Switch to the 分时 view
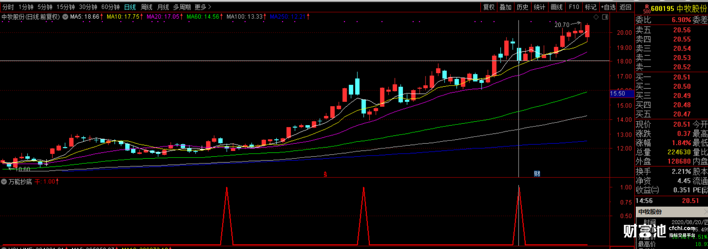 pos(8,7)
